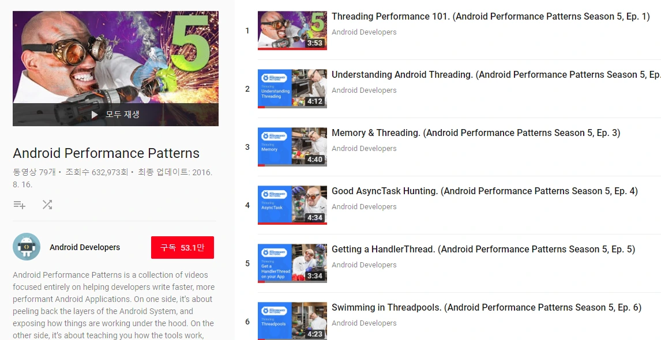Play all videos with 모두 재생
Screen dimensions: 661x340
coord(115,114)
